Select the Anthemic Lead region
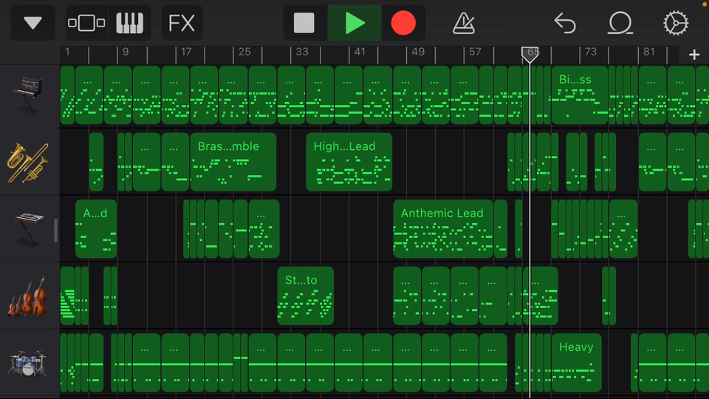 pos(442,229)
